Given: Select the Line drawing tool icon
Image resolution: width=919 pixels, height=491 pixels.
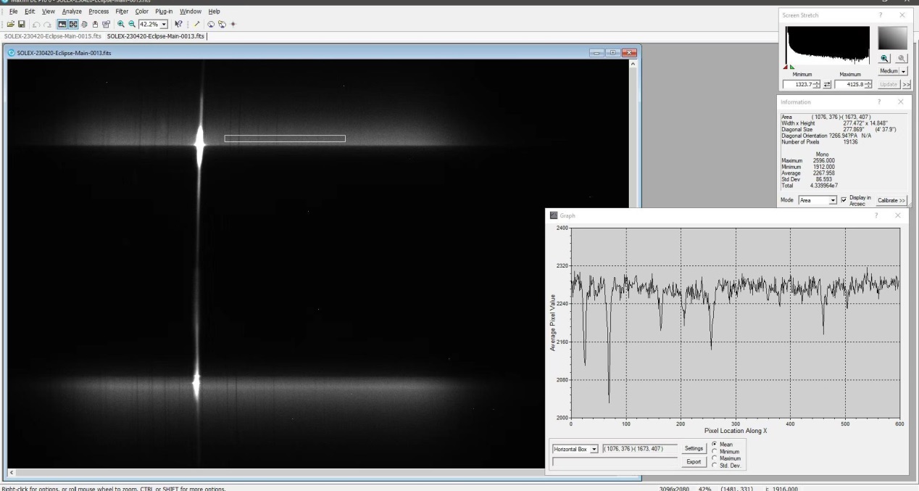Looking at the screenshot, I should point(196,24).
